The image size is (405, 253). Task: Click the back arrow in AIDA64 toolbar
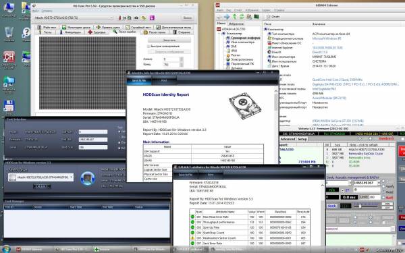click(219, 17)
